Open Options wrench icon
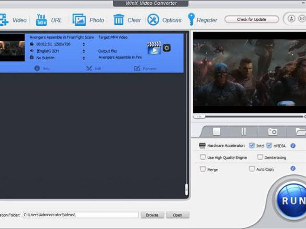The width and height of the screenshot is (306, 229). pyautogui.click(x=153, y=19)
